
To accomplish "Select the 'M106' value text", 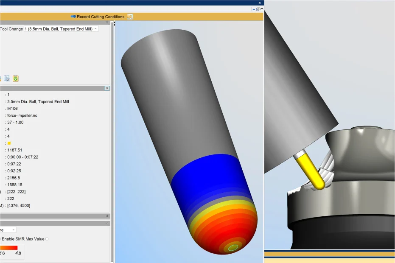I will [x=12, y=109].
